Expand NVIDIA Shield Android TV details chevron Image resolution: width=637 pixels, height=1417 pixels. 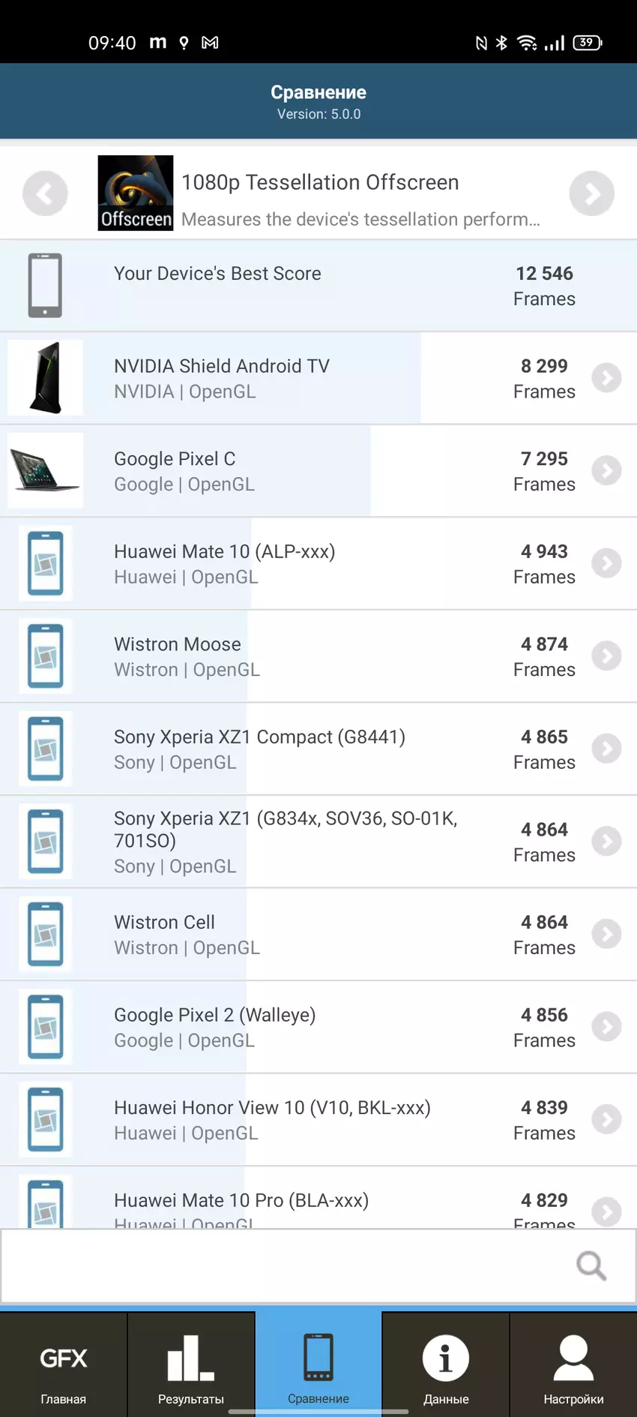pyautogui.click(x=606, y=378)
